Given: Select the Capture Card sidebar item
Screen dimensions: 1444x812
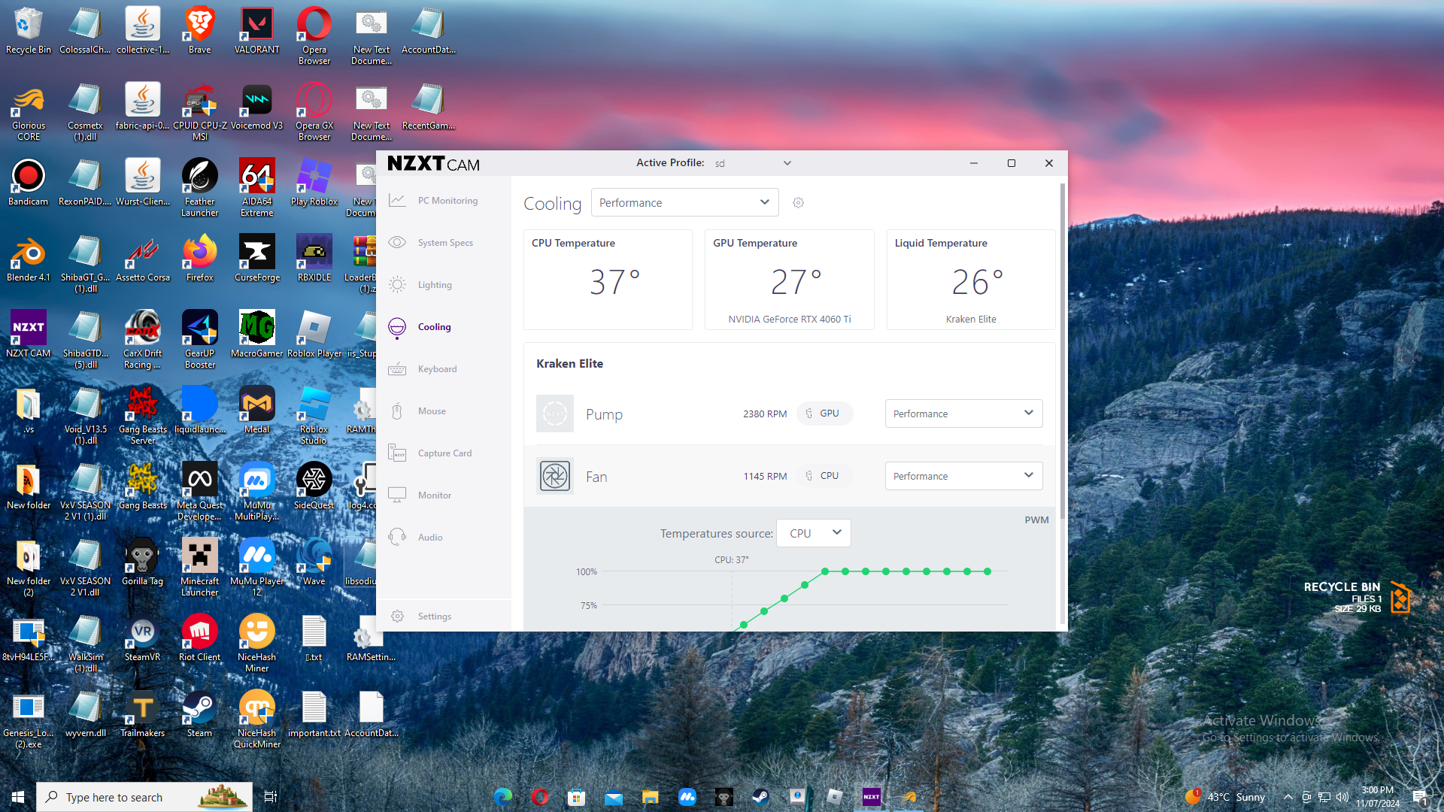Looking at the screenshot, I should 444,453.
